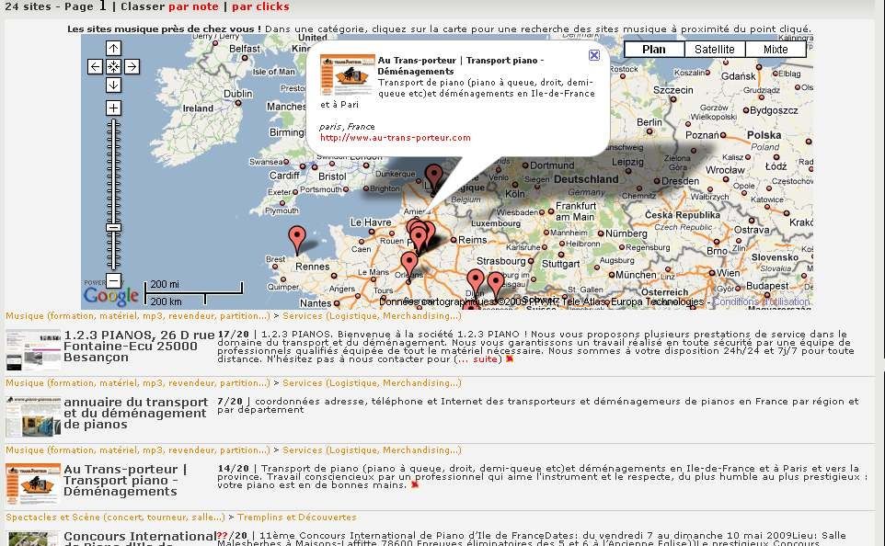Screen dimensions: 885x546
Task: Sort sites par clicks
Action: 260,6
